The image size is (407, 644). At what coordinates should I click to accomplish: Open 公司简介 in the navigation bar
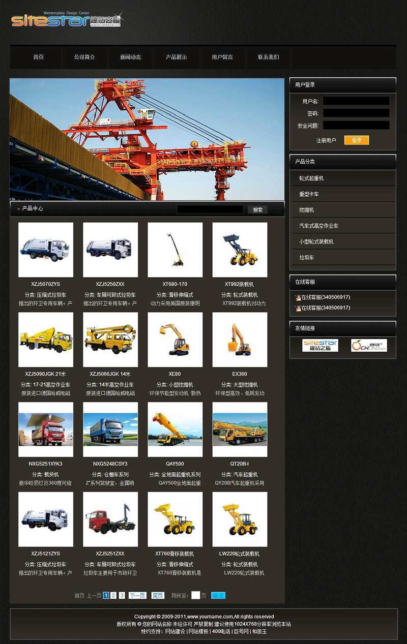coord(84,57)
